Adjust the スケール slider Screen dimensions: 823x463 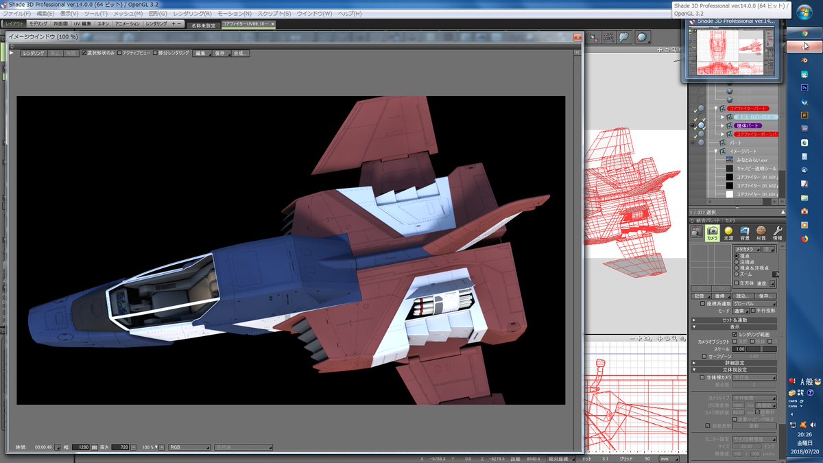[x=761, y=348]
